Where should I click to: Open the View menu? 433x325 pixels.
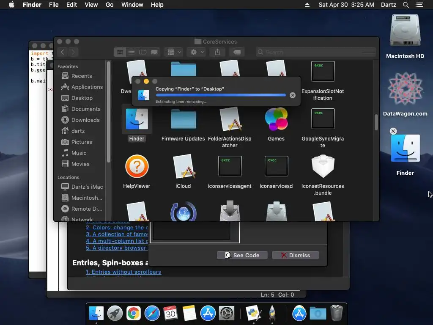(x=91, y=5)
